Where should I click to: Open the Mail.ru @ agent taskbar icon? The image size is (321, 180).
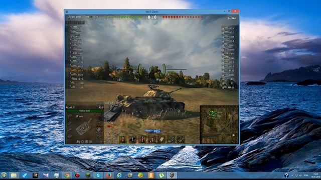pos(130,175)
